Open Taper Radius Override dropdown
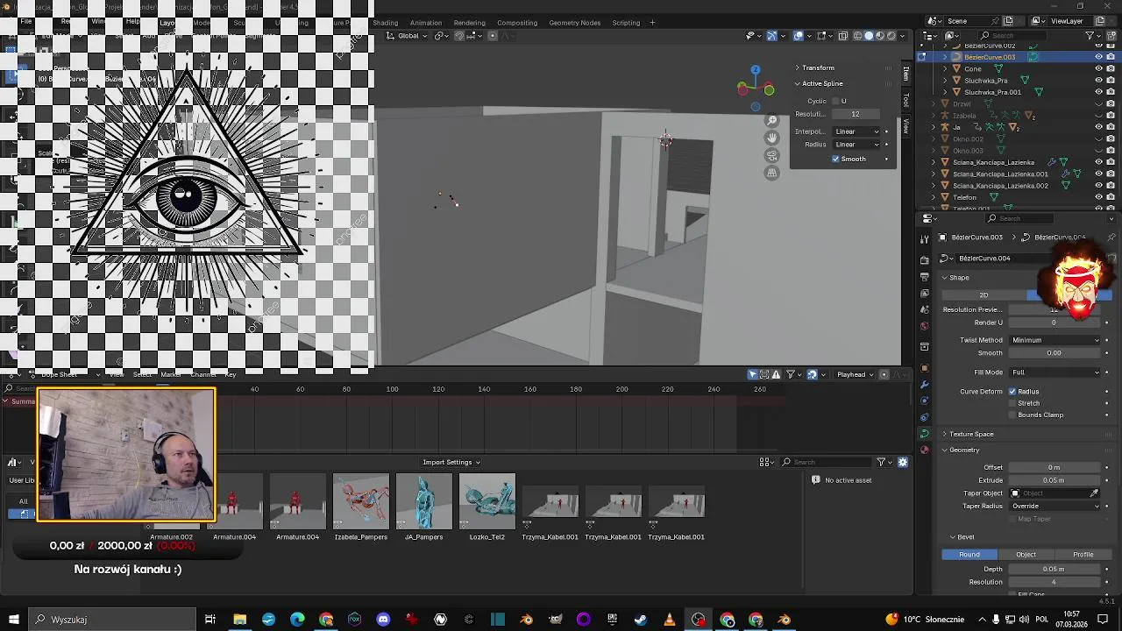Viewport: 1122px width, 631px height. pyautogui.click(x=1055, y=506)
